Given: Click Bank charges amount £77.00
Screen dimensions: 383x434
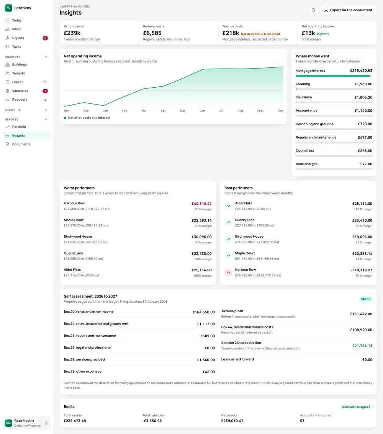Looking at the screenshot, I should 366,164.
